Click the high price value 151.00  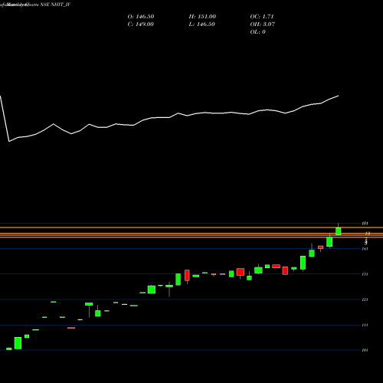click(206, 17)
